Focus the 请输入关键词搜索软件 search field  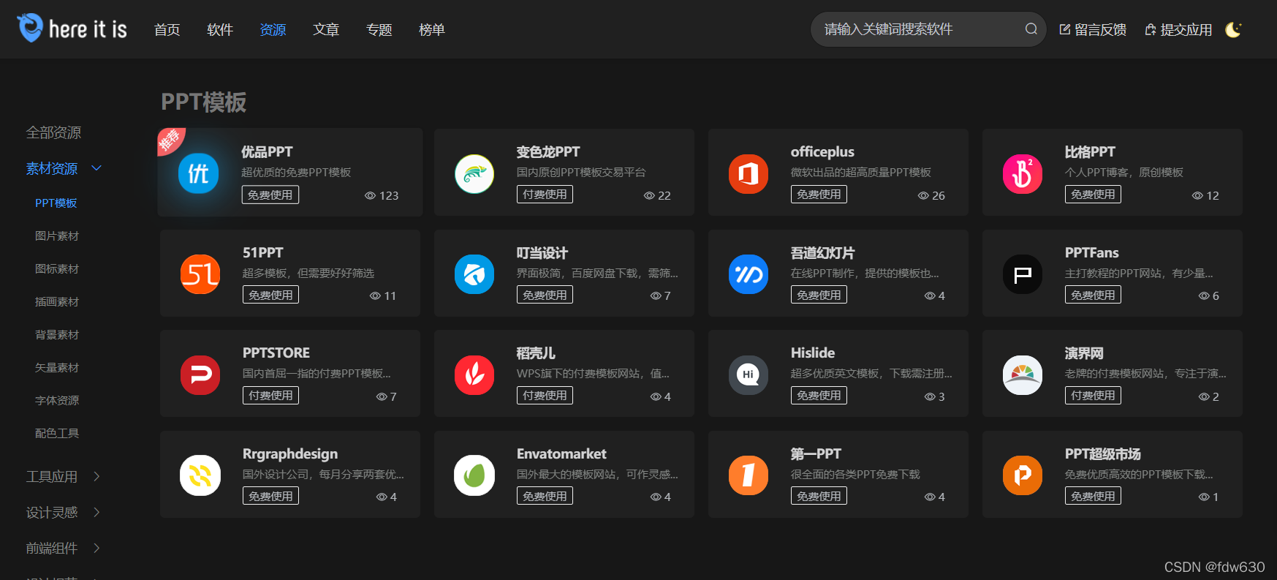(x=928, y=29)
